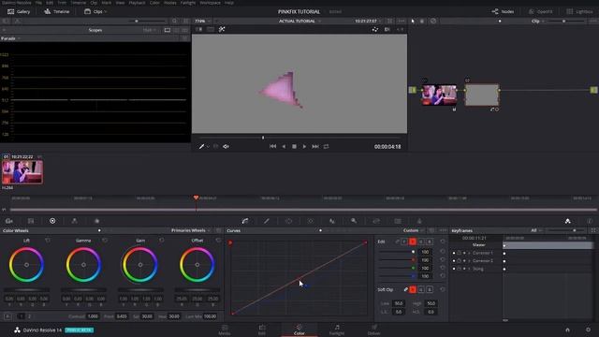Open viewer zoom percentage dropdown

tap(202, 21)
